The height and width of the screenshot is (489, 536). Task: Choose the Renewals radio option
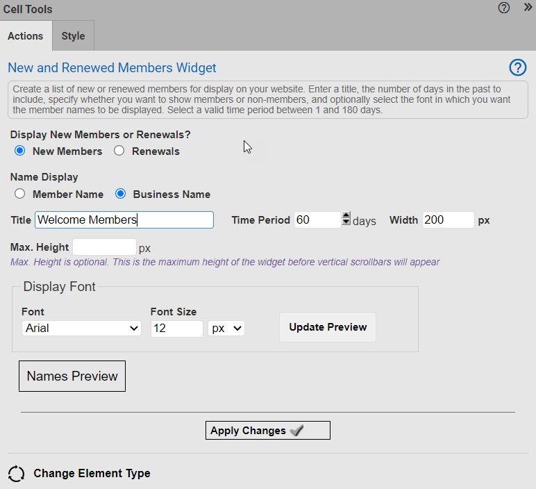coord(119,151)
